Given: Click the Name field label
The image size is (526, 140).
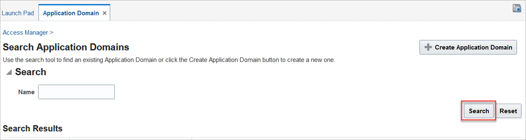Looking at the screenshot, I should 26,92.
